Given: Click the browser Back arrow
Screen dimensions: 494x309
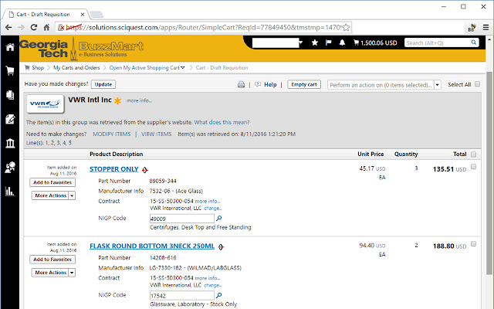Looking at the screenshot, I should point(8,28).
